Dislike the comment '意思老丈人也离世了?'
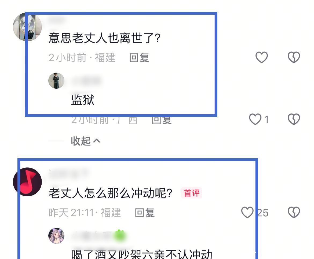 (294, 57)
